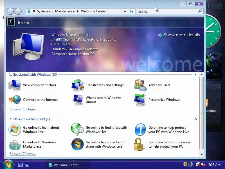
Task: Click Switch between windows quick launch icon
Action: pyautogui.click(x=27, y=165)
